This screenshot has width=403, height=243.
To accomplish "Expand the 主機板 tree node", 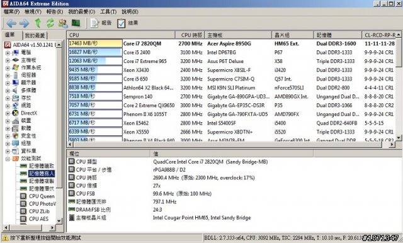I will coord(8,60).
